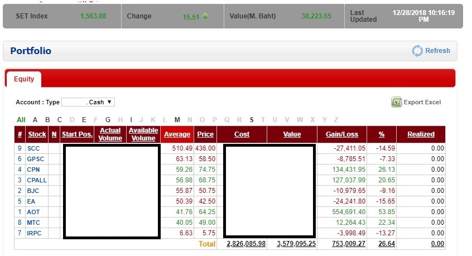Click SCC gain/loss value -27,411.05
Viewport: 472px width, 256px height.
click(x=349, y=148)
